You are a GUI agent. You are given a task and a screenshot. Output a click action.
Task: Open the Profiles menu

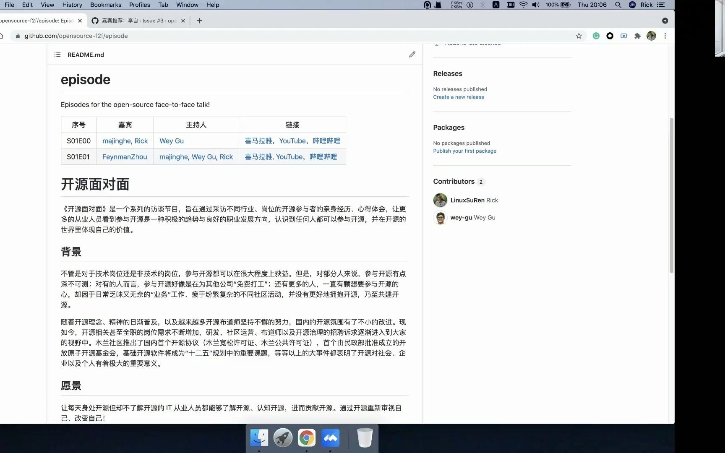[x=140, y=5]
